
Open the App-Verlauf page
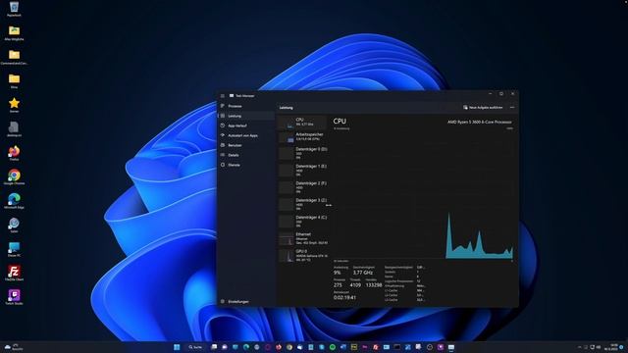point(246,126)
